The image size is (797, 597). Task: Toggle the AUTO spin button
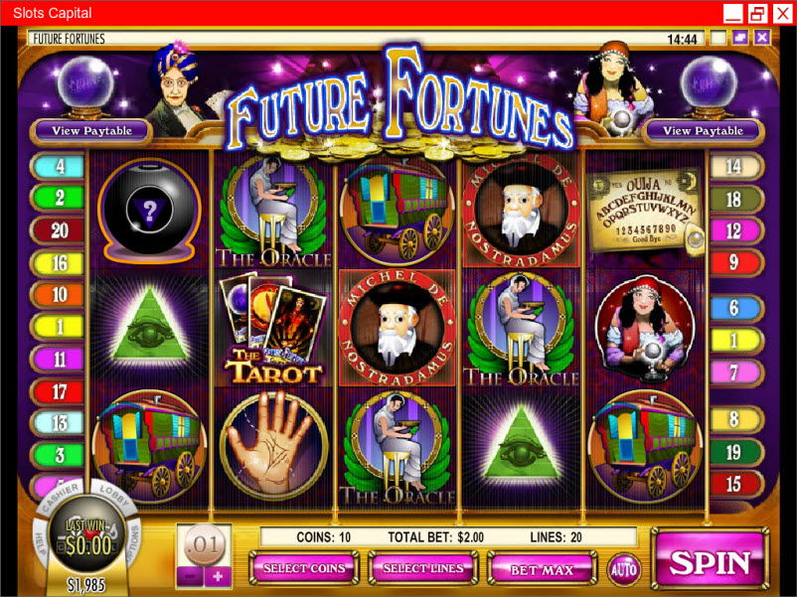[623, 569]
